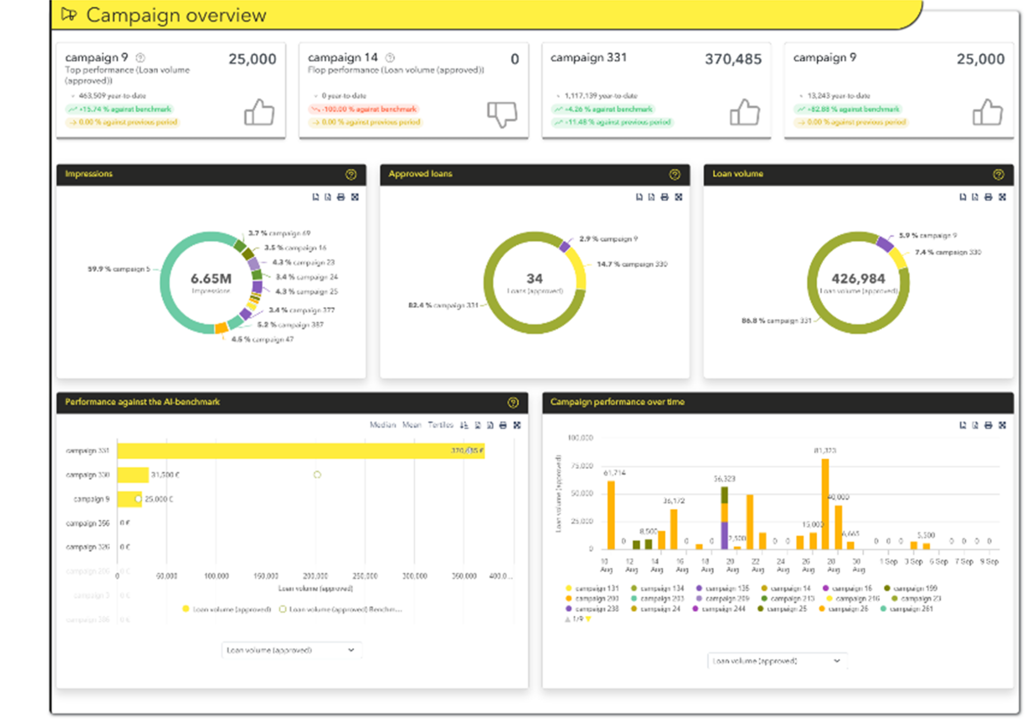Click Mean benchmark option
Viewport: 1025px width, 722px height.
pyautogui.click(x=411, y=425)
